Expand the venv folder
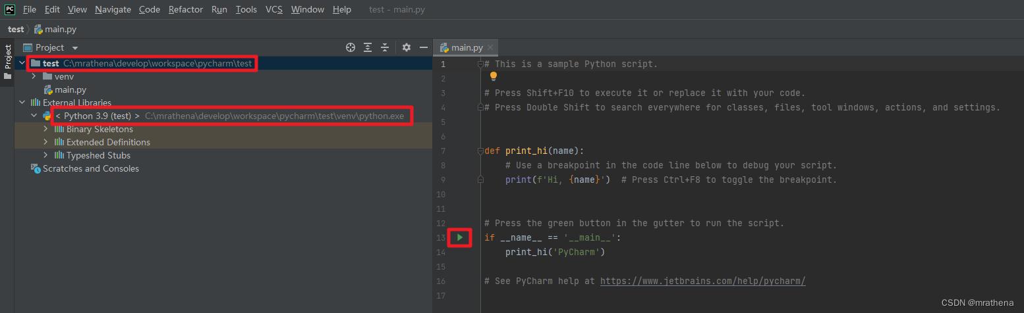Viewport: 1024px width, 313px height. click(34, 76)
